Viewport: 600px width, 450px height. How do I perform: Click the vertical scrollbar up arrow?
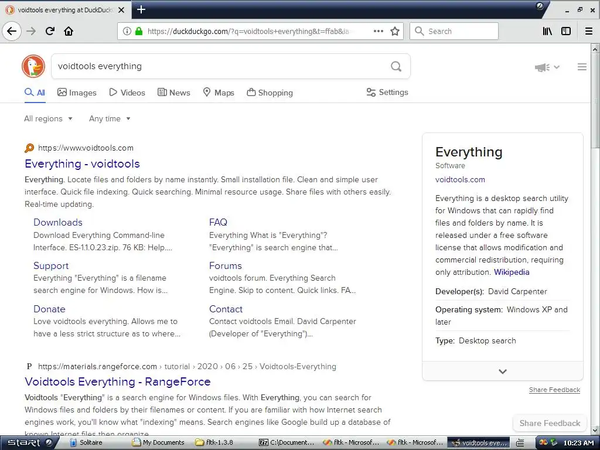coord(595,49)
